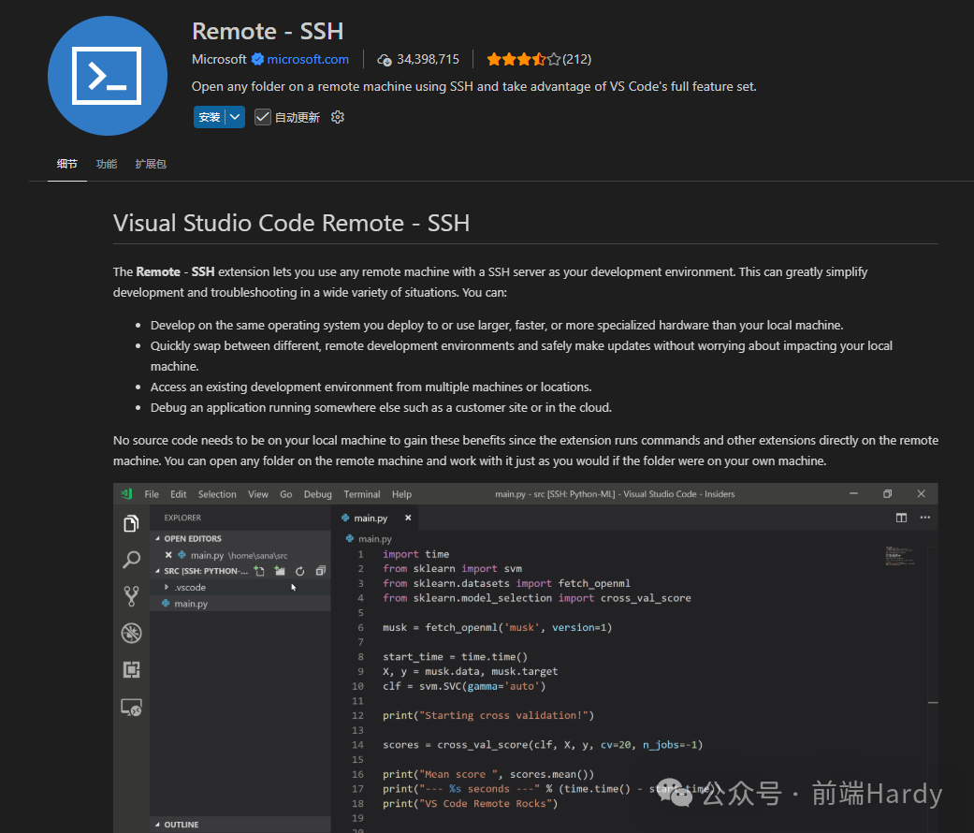Open the View menu in screenshot
974x833 pixels.
258,494
